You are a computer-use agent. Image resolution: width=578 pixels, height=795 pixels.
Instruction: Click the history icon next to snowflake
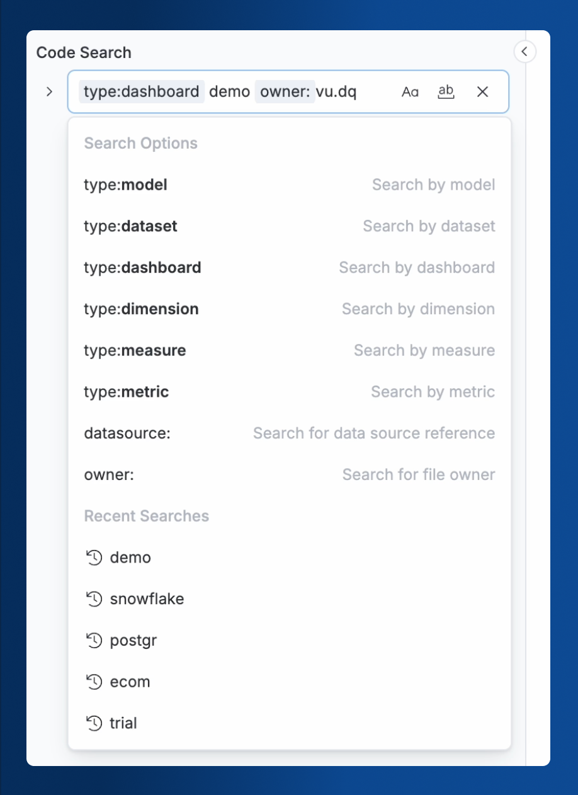tap(93, 599)
